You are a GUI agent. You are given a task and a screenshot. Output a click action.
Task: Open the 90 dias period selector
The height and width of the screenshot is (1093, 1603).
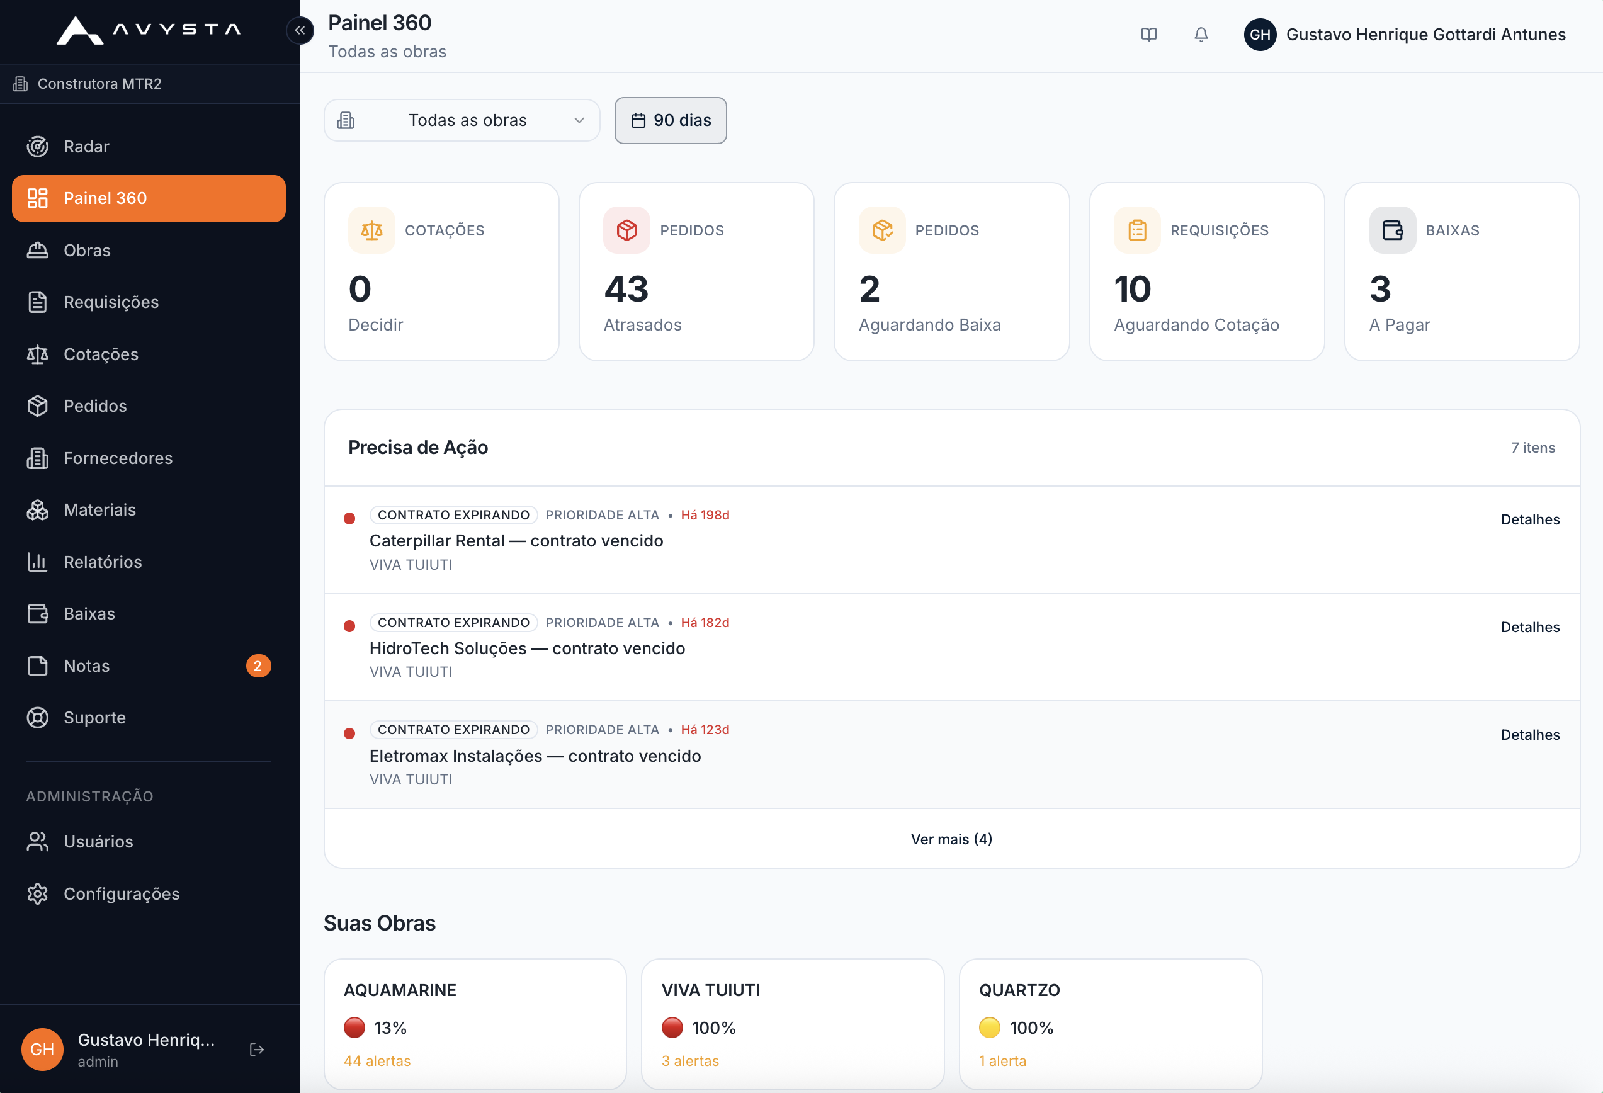pyautogui.click(x=671, y=121)
